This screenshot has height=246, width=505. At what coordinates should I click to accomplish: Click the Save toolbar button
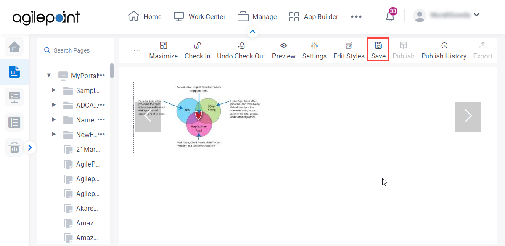pyautogui.click(x=378, y=50)
